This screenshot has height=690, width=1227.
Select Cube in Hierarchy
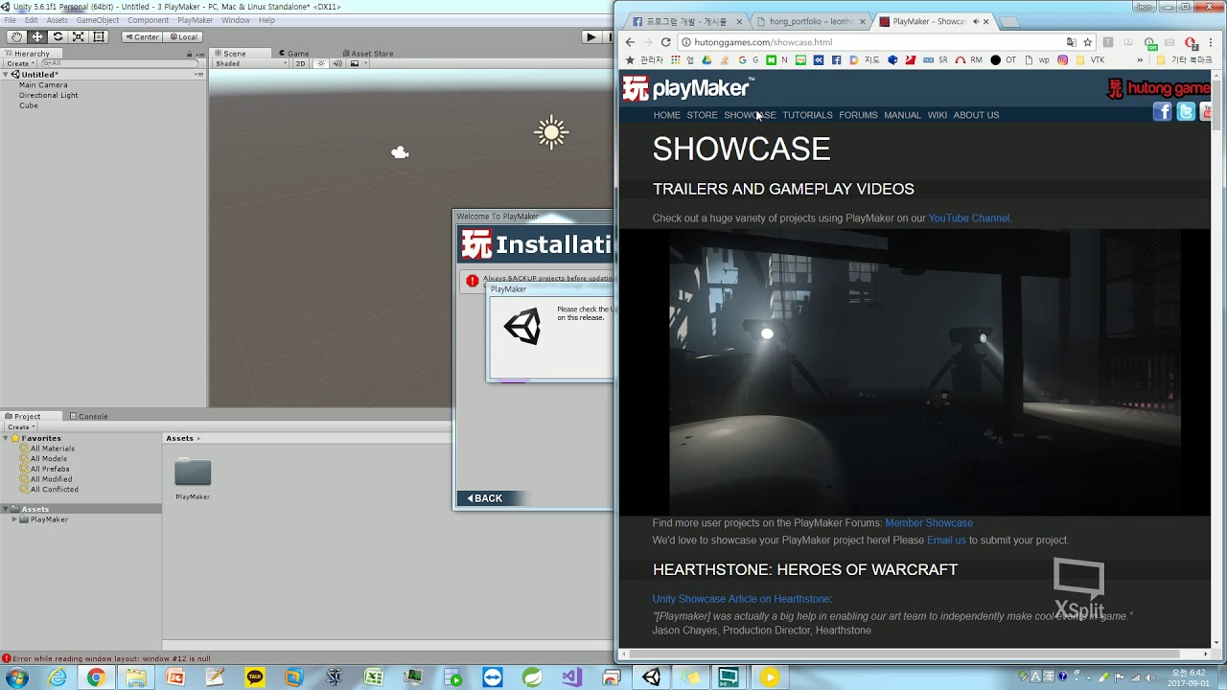[x=29, y=105]
